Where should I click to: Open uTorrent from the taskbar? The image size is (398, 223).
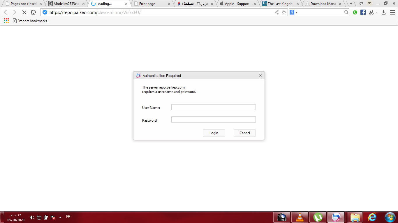[318, 217]
